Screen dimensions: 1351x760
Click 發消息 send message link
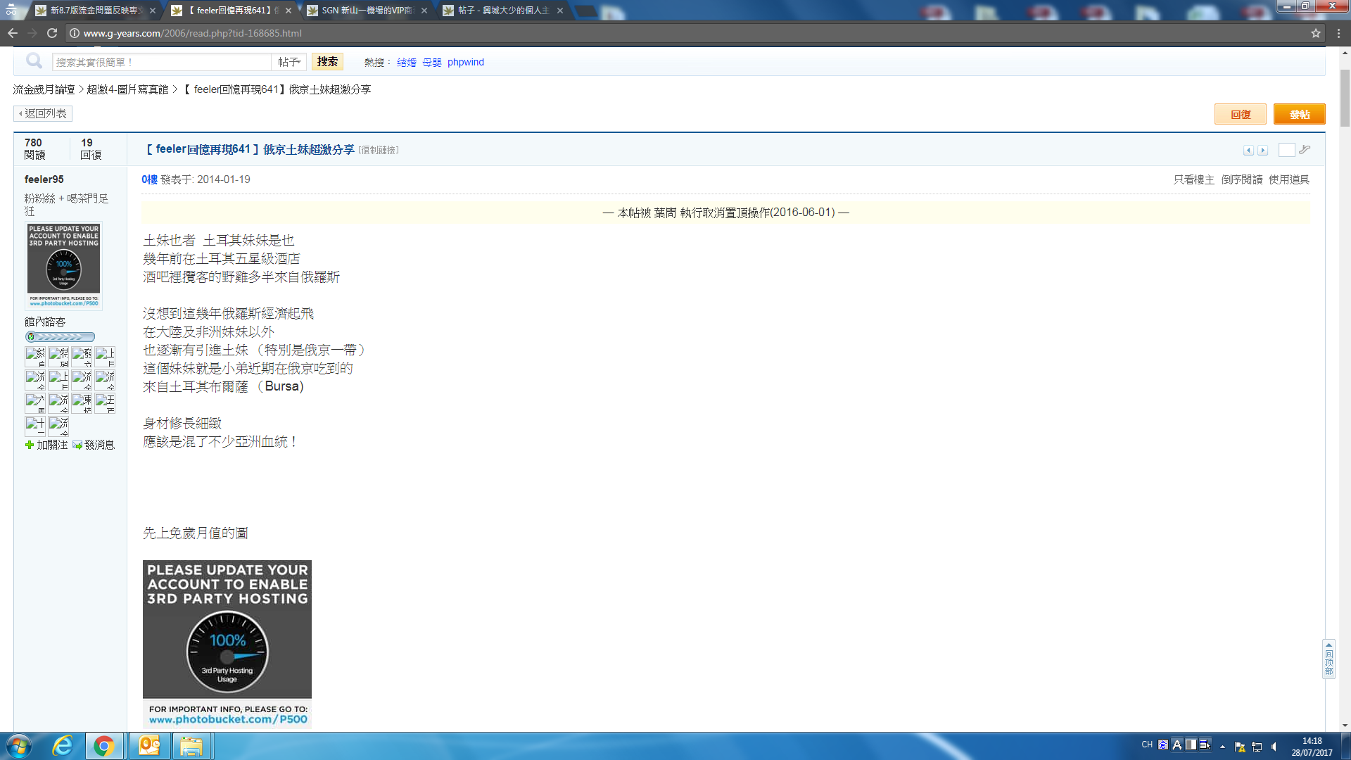pyautogui.click(x=99, y=445)
